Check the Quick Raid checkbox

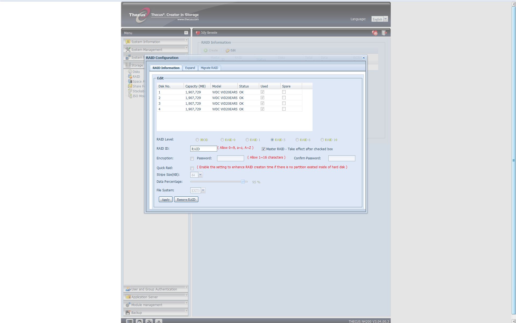point(192,168)
